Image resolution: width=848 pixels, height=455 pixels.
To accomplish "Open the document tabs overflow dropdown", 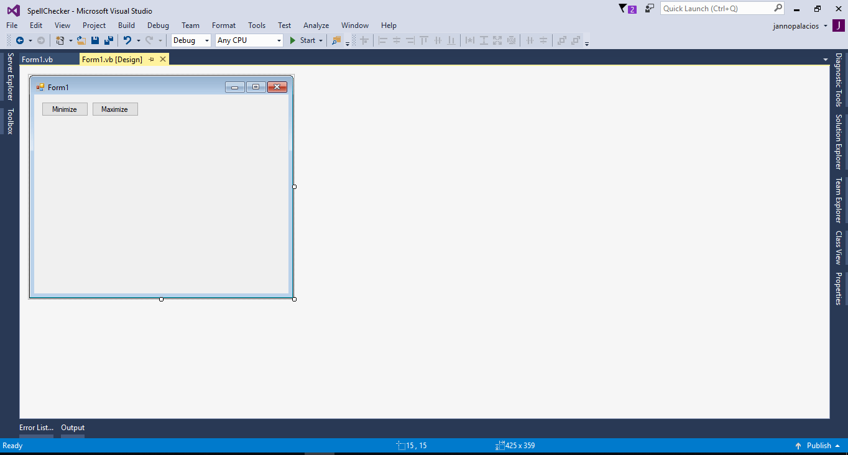I will click(826, 60).
